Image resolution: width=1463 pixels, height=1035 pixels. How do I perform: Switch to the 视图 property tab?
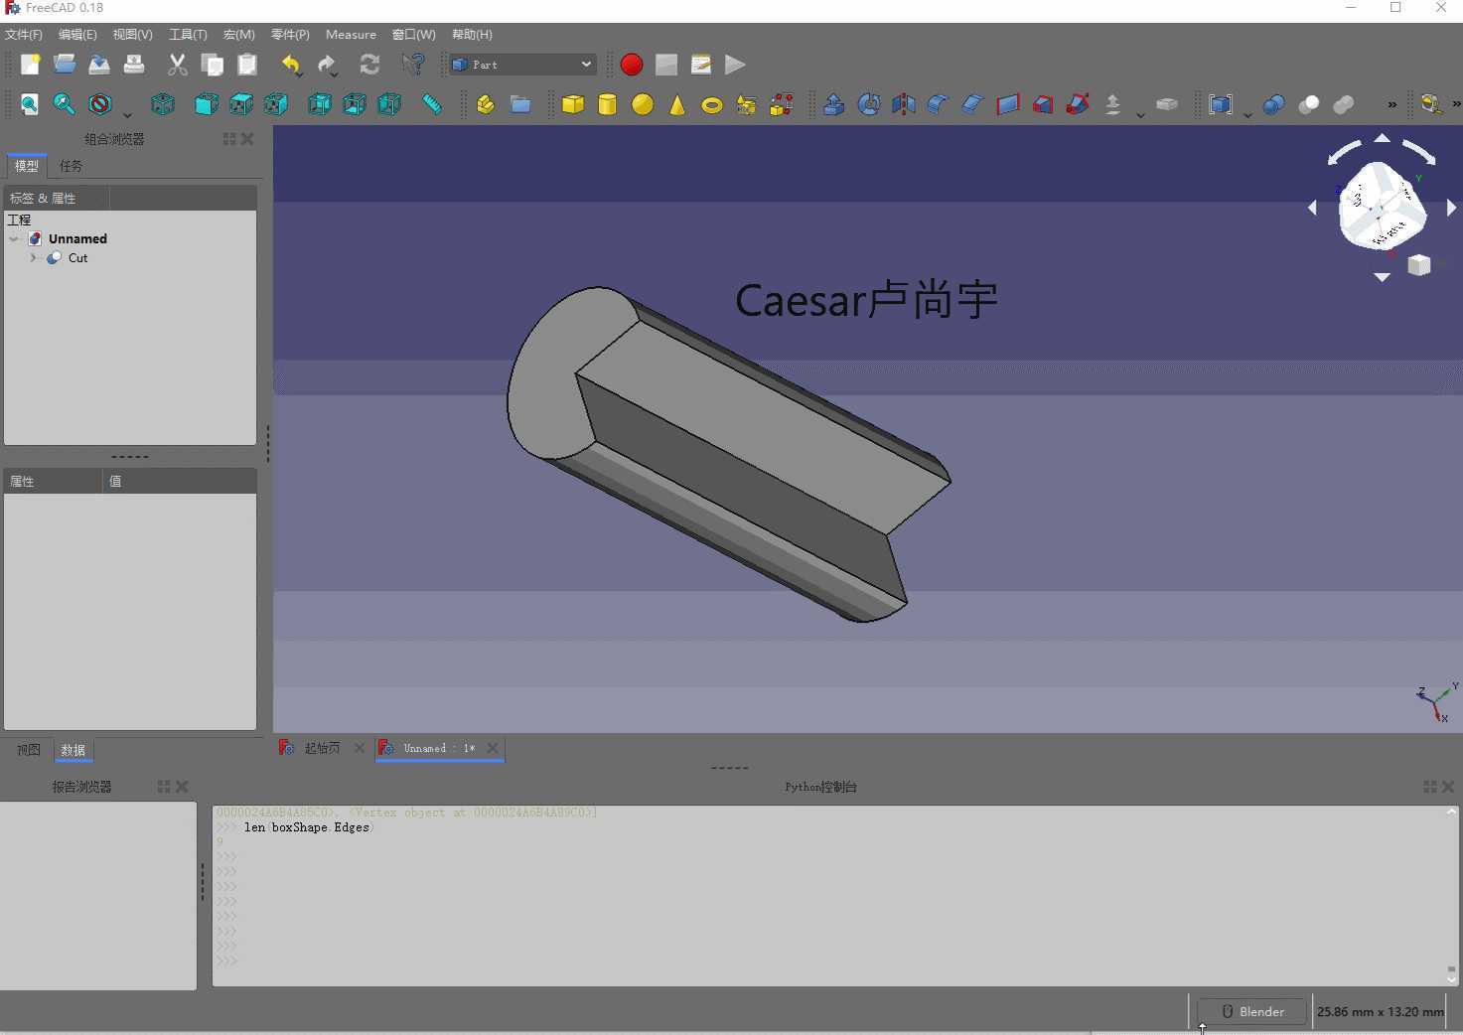click(29, 750)
